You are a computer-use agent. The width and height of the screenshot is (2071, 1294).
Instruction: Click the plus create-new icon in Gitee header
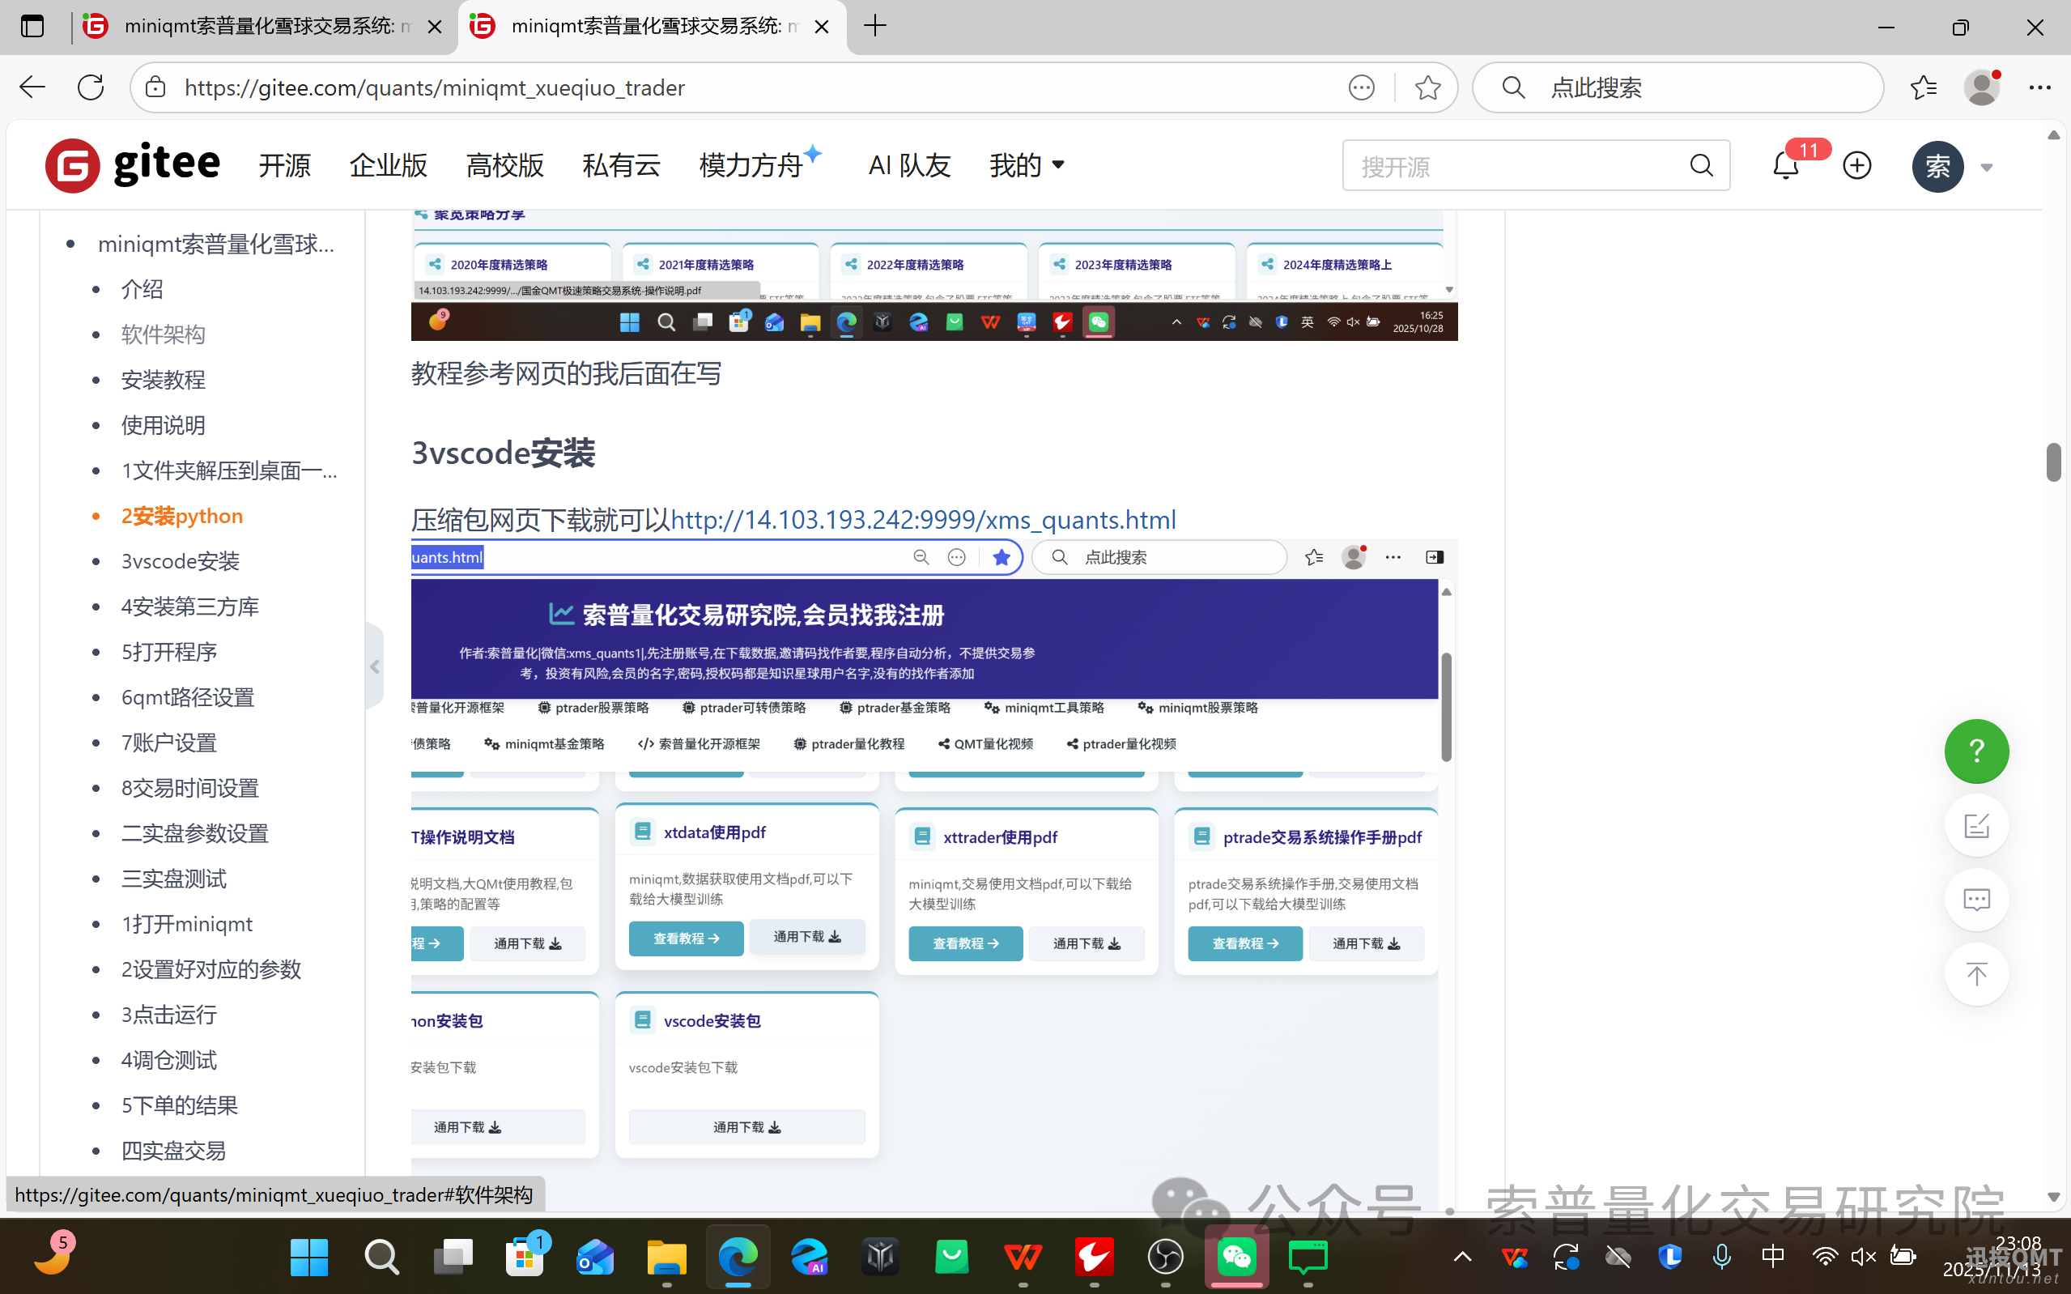[1856, 165]
